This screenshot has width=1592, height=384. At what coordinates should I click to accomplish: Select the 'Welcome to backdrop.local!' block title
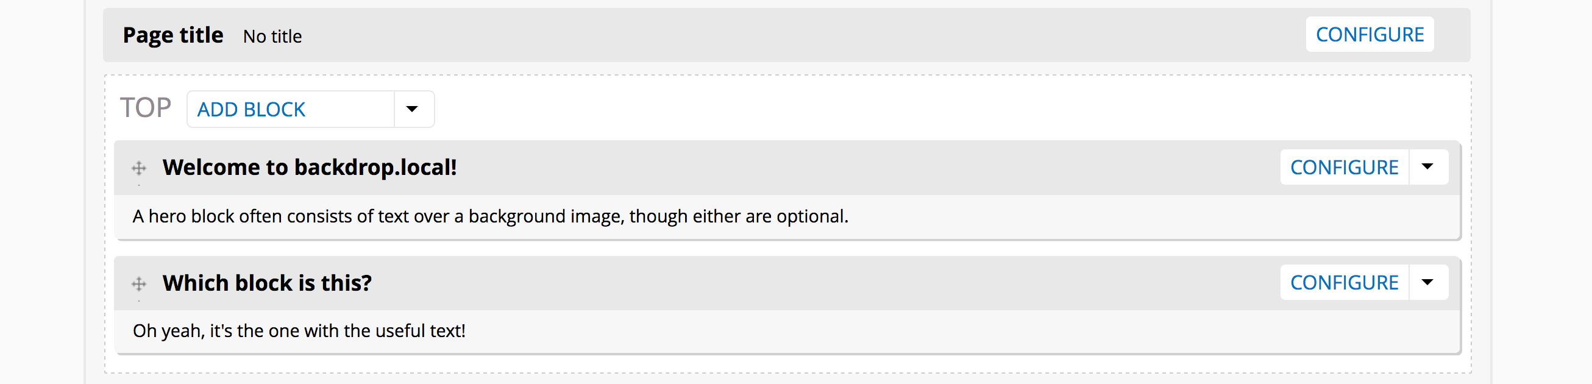coord(310,168)
